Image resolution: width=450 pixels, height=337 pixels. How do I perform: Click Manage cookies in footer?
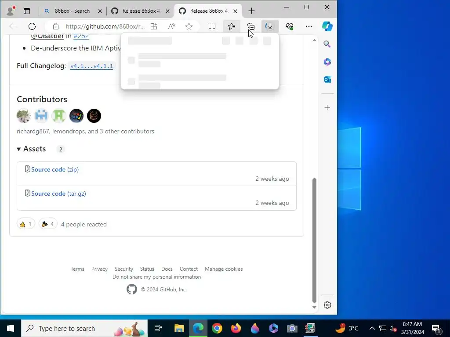pos(224,269)
